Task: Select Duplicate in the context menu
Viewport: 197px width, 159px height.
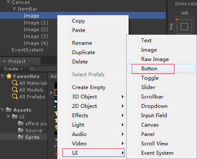Action: (84, 52)
